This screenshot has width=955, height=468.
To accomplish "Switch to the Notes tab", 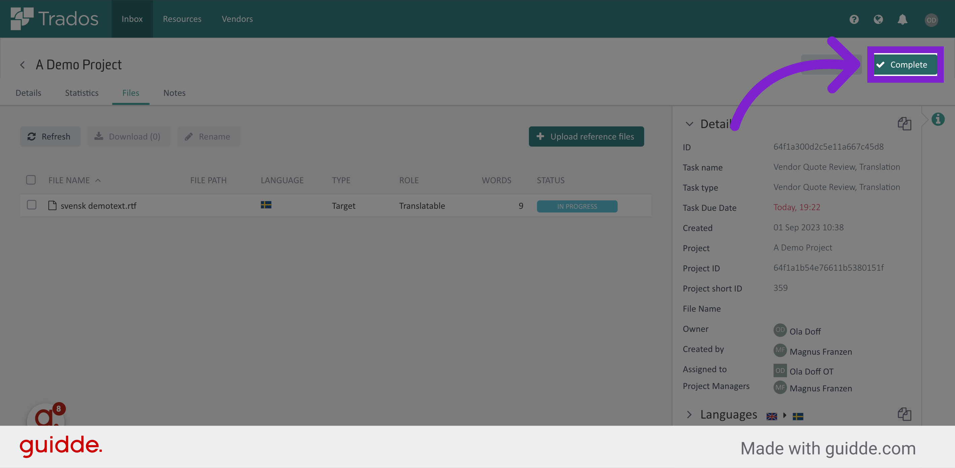I will (x=174, y=93).
